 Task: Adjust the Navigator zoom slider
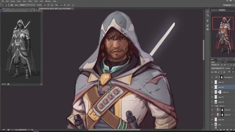point(227,59)
